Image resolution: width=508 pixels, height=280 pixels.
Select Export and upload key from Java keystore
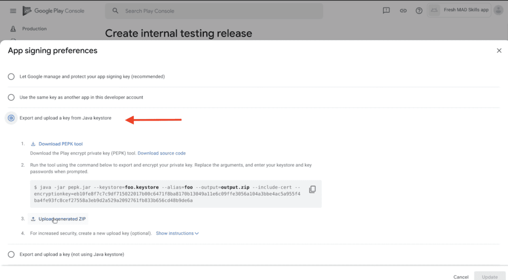click(x=11, y=118)
